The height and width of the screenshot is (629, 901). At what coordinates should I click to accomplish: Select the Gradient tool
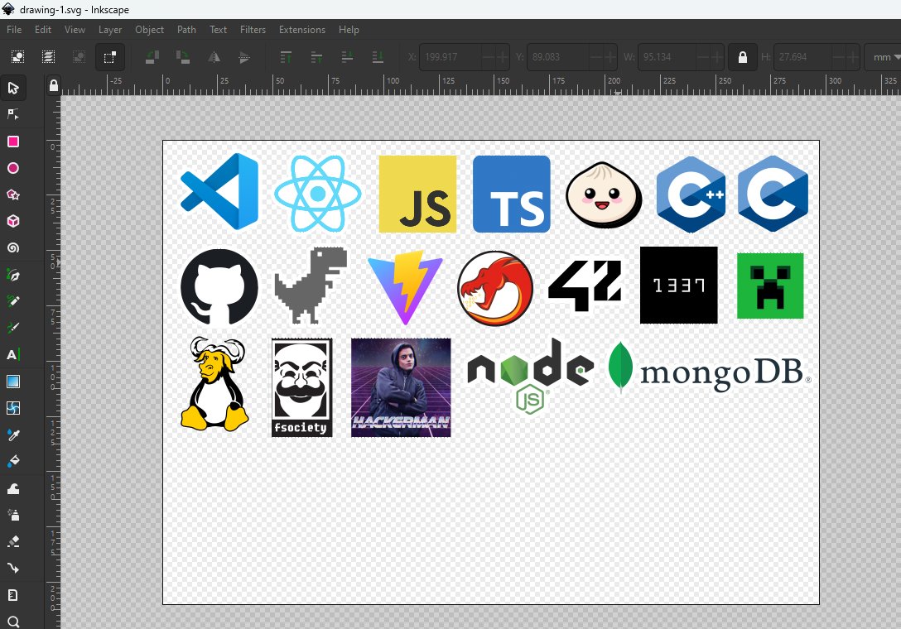[x=13, y=382]
